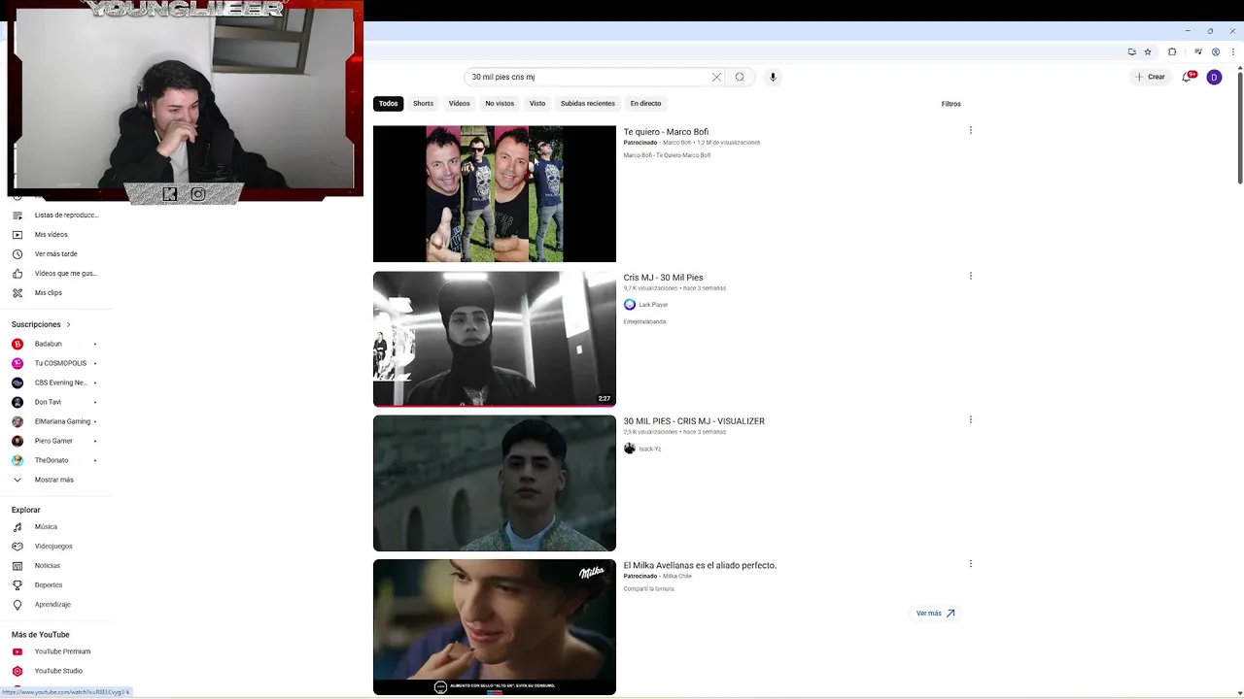Open the liked videos thumbs-up icon
This screenshot has height=699, width=1244.
tap(17, 274)
